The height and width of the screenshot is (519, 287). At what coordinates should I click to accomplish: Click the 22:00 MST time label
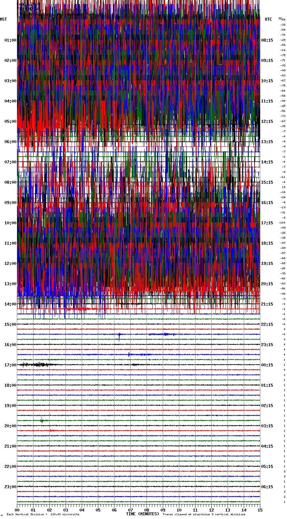(10, 467)
